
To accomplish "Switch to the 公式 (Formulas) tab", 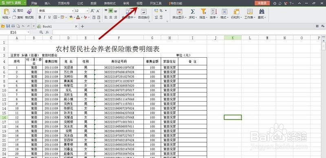I will click(x=80, y=3).
